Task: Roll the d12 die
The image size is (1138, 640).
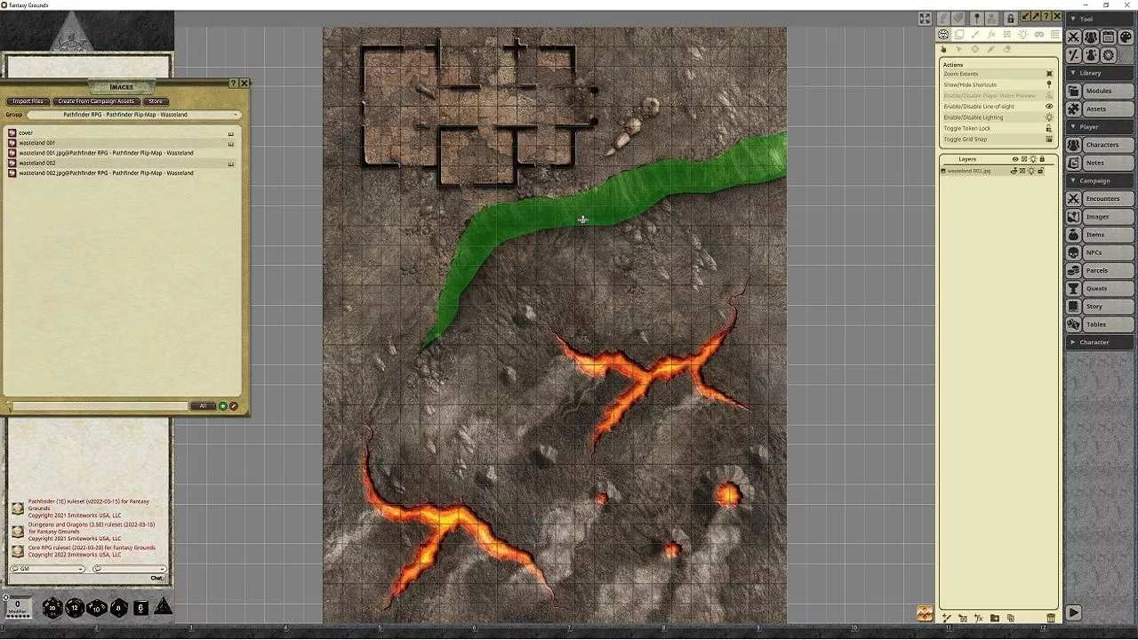Action: tap(75, 608)
